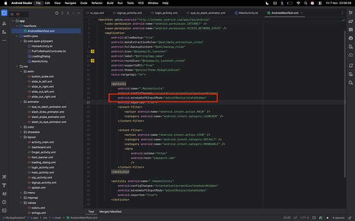This screenshot has width=355, height=221.
Task: Collapse the manifests folder
Action: (x=17, y=26)
